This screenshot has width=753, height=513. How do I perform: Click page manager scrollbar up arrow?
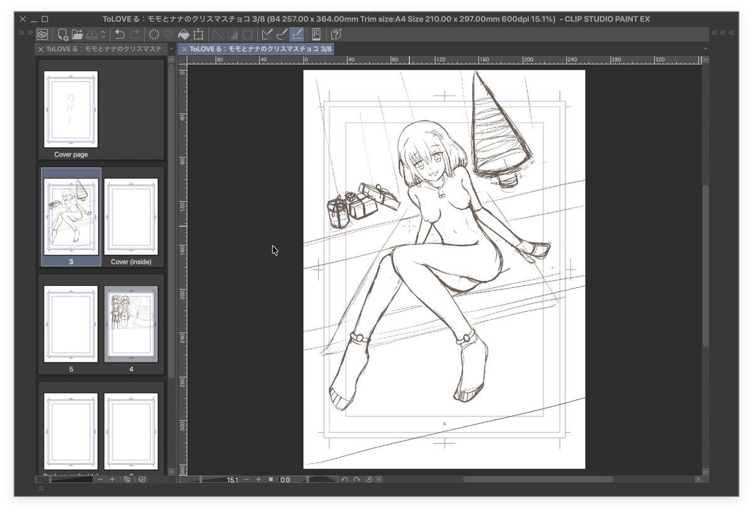pyautogui.click(x=172, y=60)
